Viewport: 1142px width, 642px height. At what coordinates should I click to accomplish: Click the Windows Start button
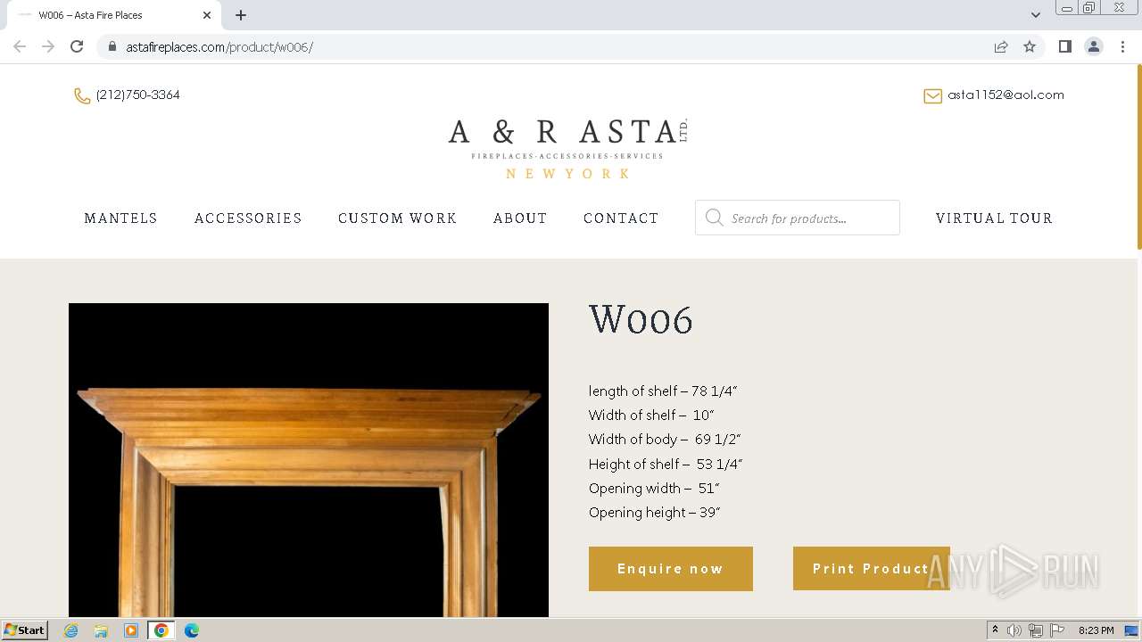tap(24, 630)
